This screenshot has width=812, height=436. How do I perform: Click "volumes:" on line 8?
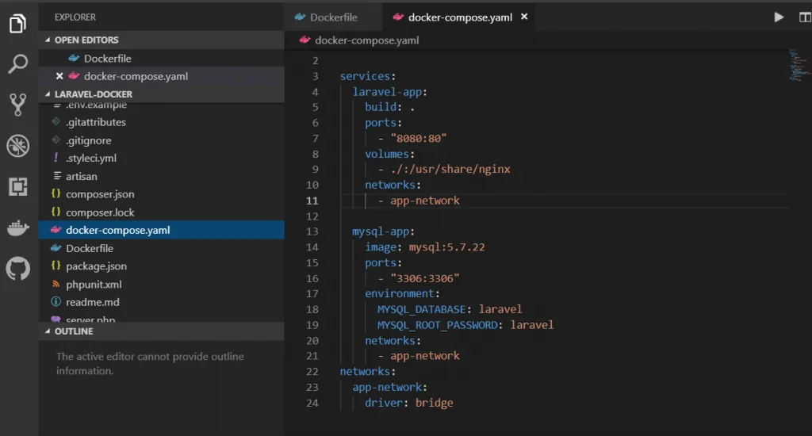click(389, 154)
